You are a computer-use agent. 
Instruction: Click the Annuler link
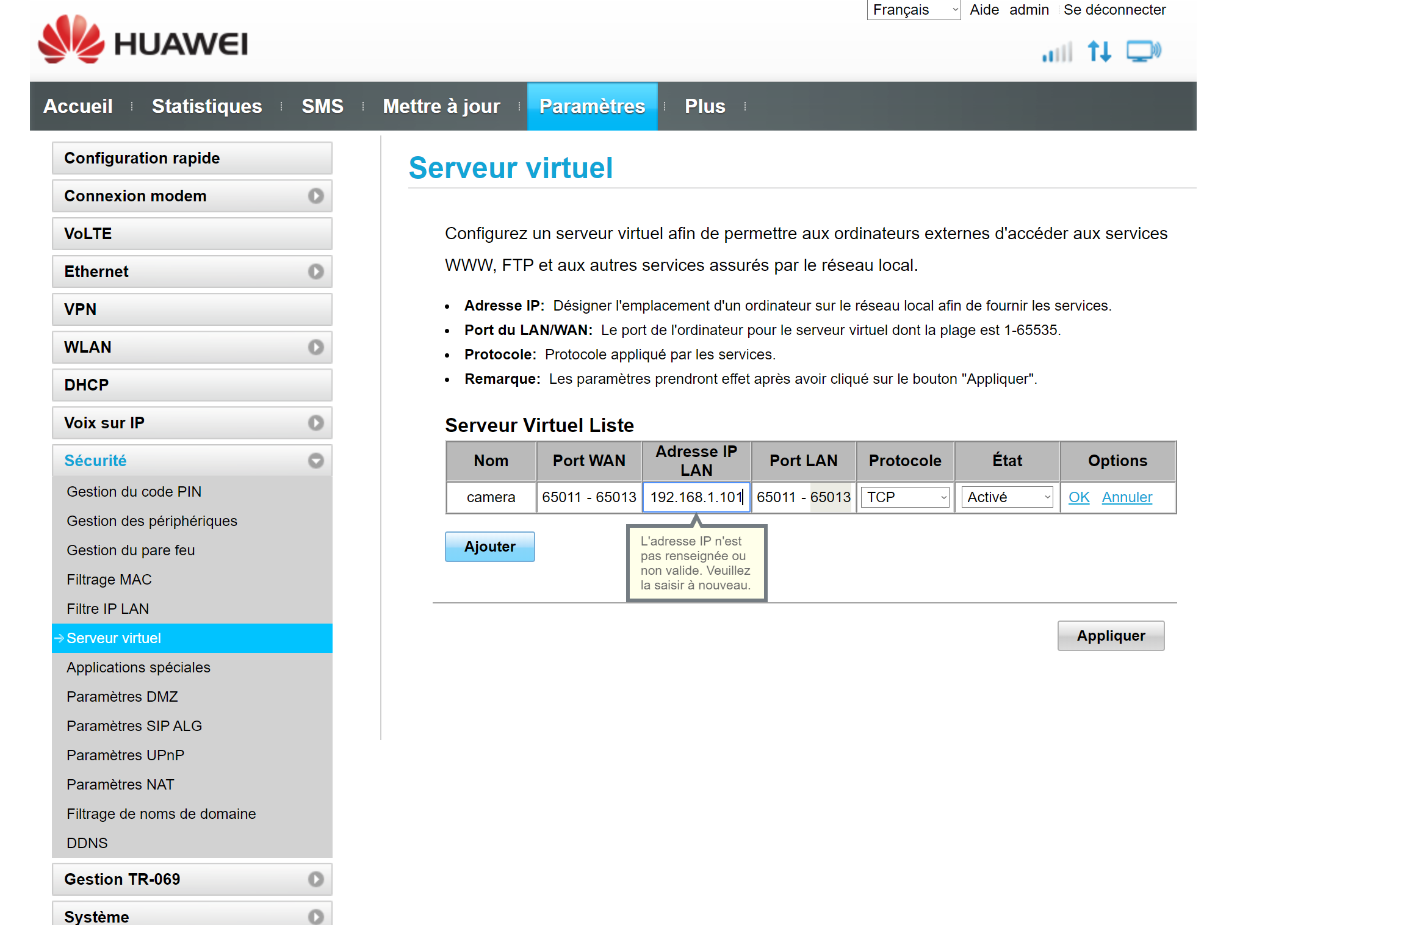(1127, 497)
